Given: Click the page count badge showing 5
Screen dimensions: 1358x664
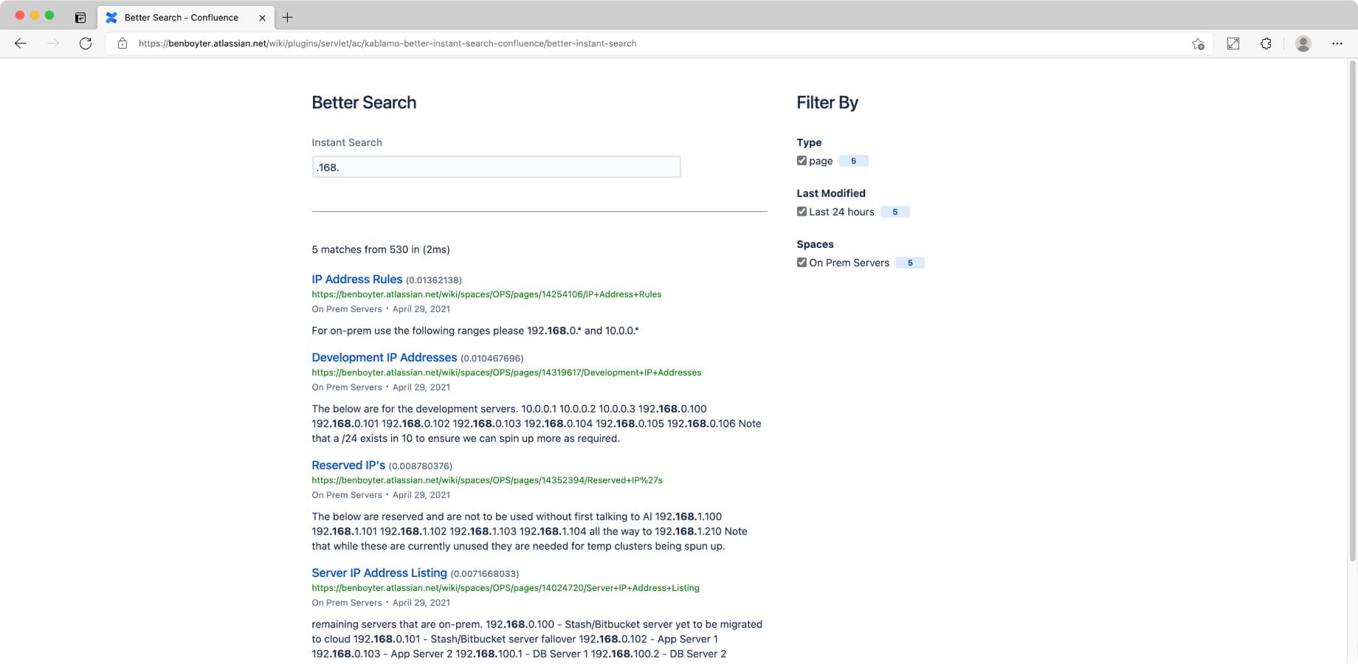Looking at the screenshot, I should click(853, 161).
